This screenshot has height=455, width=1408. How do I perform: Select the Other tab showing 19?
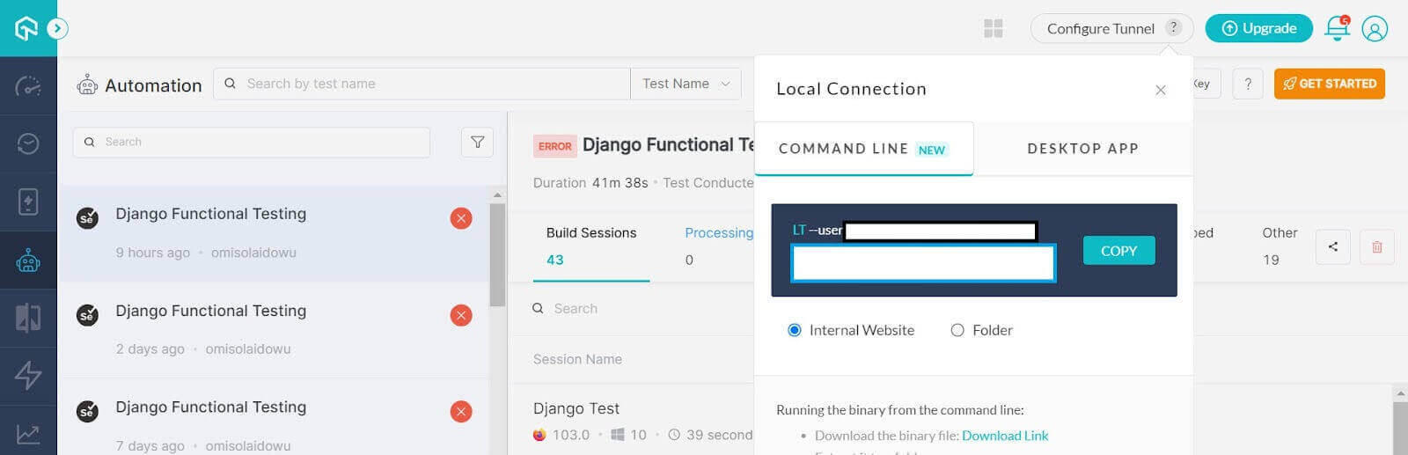(x=1280, y=246)
